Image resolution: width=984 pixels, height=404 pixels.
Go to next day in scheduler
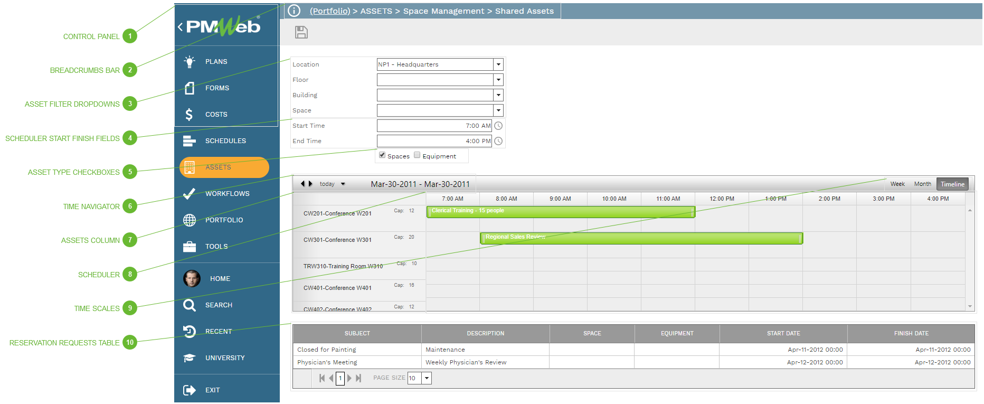(310, 184)
